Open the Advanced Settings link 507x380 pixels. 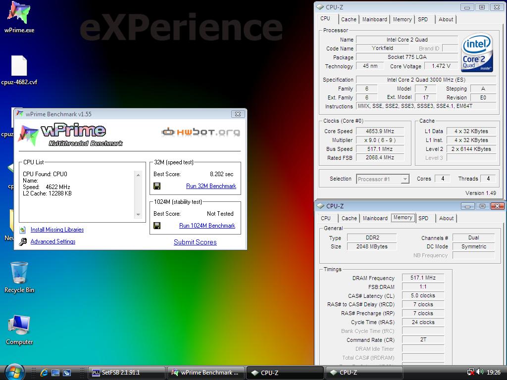tap(53, 241)
